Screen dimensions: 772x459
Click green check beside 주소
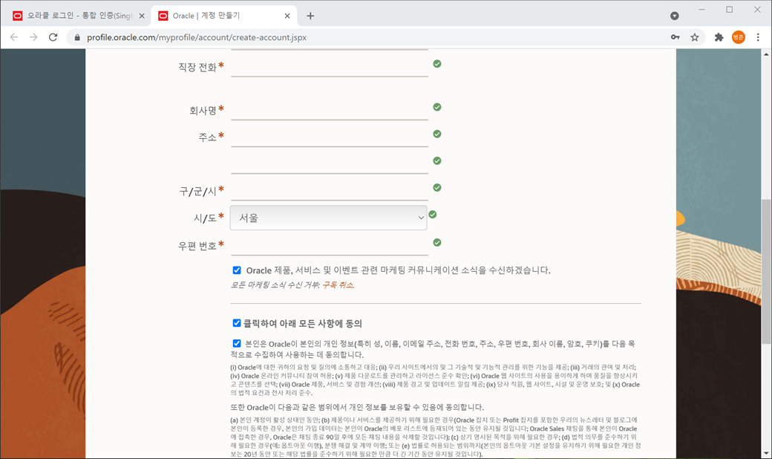pyautogui.click(x=436, y=134)
